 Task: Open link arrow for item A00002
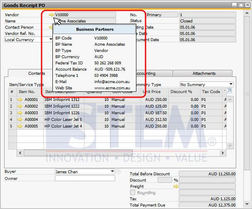pyautogui.click(x=20, y=106)
